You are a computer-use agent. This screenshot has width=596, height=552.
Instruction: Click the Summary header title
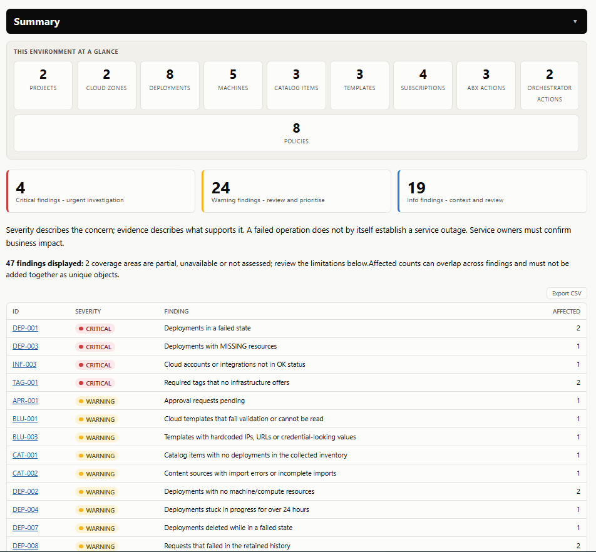click(x=37, y=22)
